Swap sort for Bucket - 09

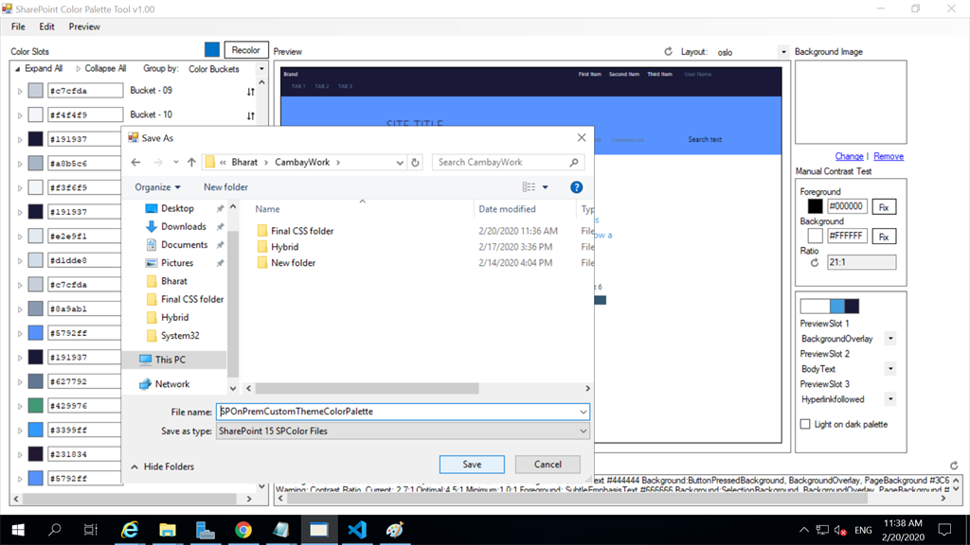tap(250, 92)
